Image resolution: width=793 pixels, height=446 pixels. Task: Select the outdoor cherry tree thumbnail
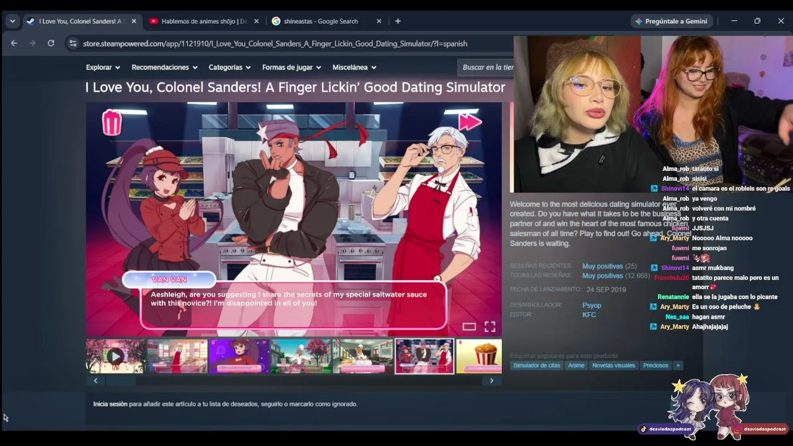click(x=301, y=356)
